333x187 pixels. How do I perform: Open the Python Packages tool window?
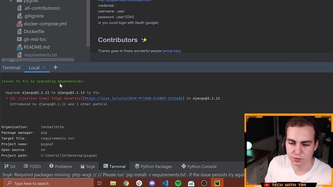(153, 166)
